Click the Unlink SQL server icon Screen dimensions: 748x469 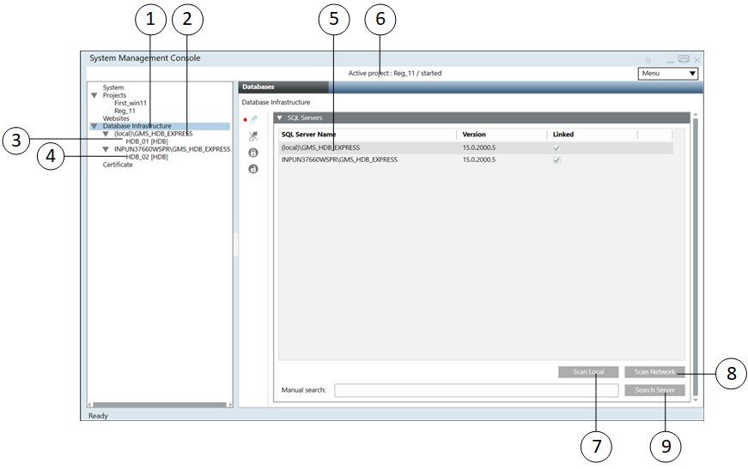point(253,136)
